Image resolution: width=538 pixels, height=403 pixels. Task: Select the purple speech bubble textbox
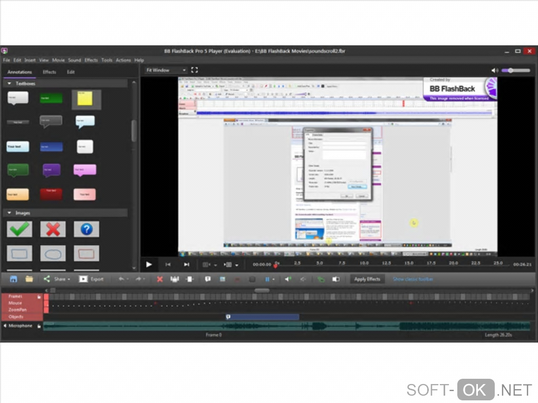pyautogui.click(x=52, y=170)
